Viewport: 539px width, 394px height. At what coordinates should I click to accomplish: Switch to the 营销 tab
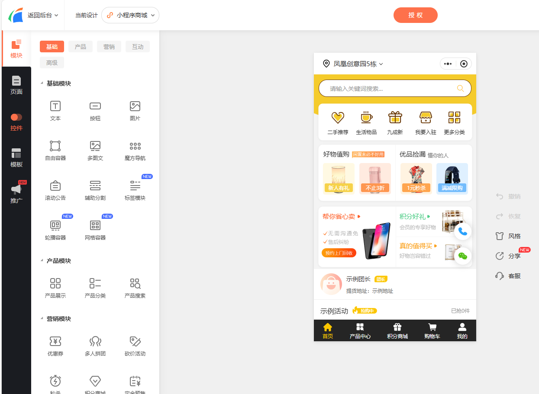(x=109, y=47)
